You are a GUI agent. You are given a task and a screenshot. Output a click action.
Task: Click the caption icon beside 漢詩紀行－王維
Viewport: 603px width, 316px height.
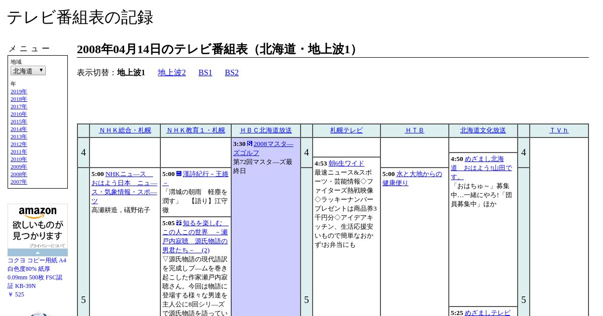pos(179,174)
